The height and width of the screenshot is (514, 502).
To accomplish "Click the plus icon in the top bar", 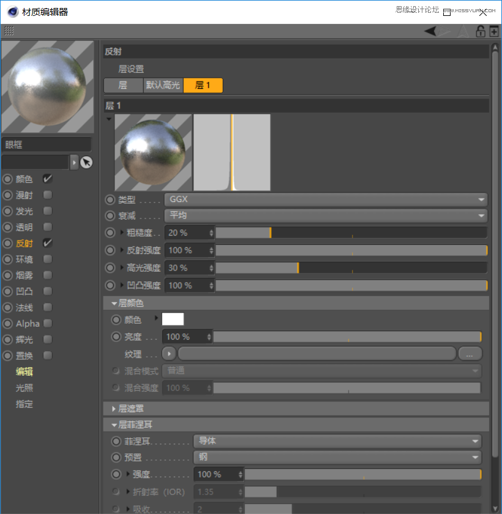I will tap(495, 31).
